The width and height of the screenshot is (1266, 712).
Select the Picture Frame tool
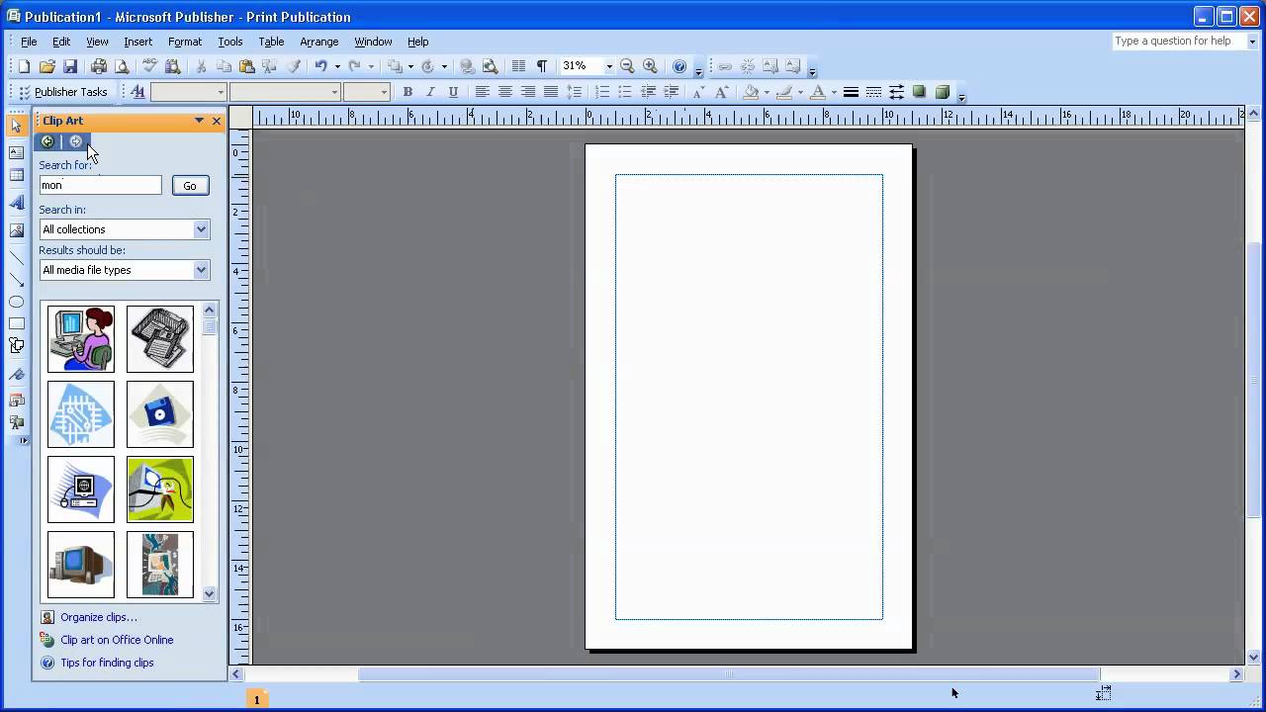tap(16, 230)
